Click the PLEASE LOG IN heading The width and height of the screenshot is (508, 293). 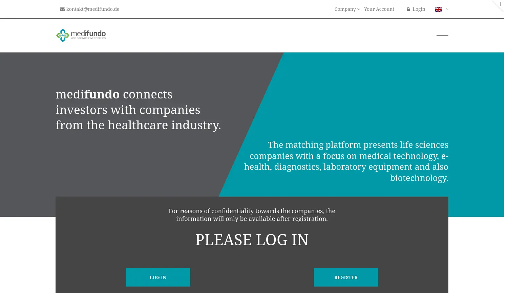(252, 240)
